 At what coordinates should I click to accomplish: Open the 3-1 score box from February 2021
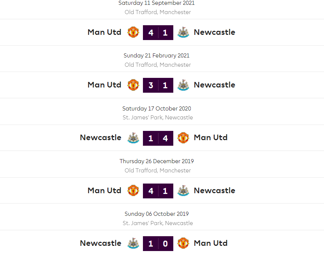pos(158,85)
